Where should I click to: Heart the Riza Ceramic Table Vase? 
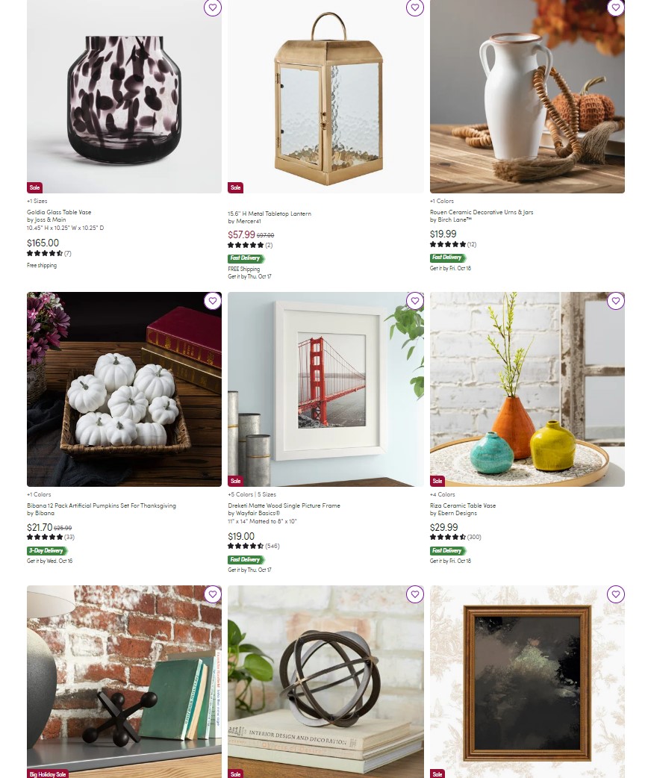(616, 301)
